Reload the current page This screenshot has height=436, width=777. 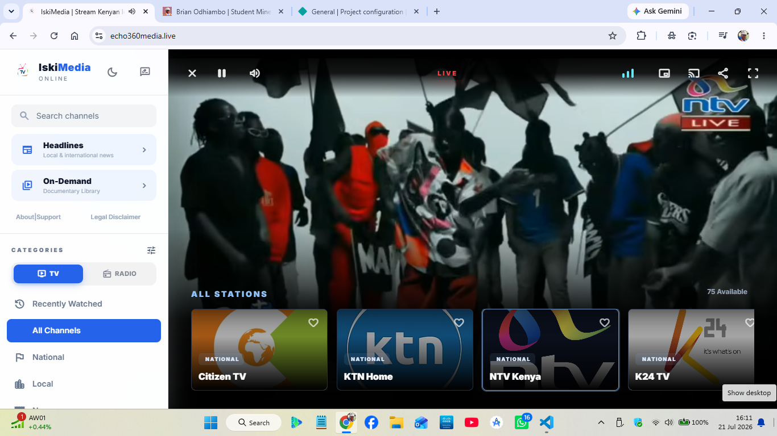click(54, 36)
